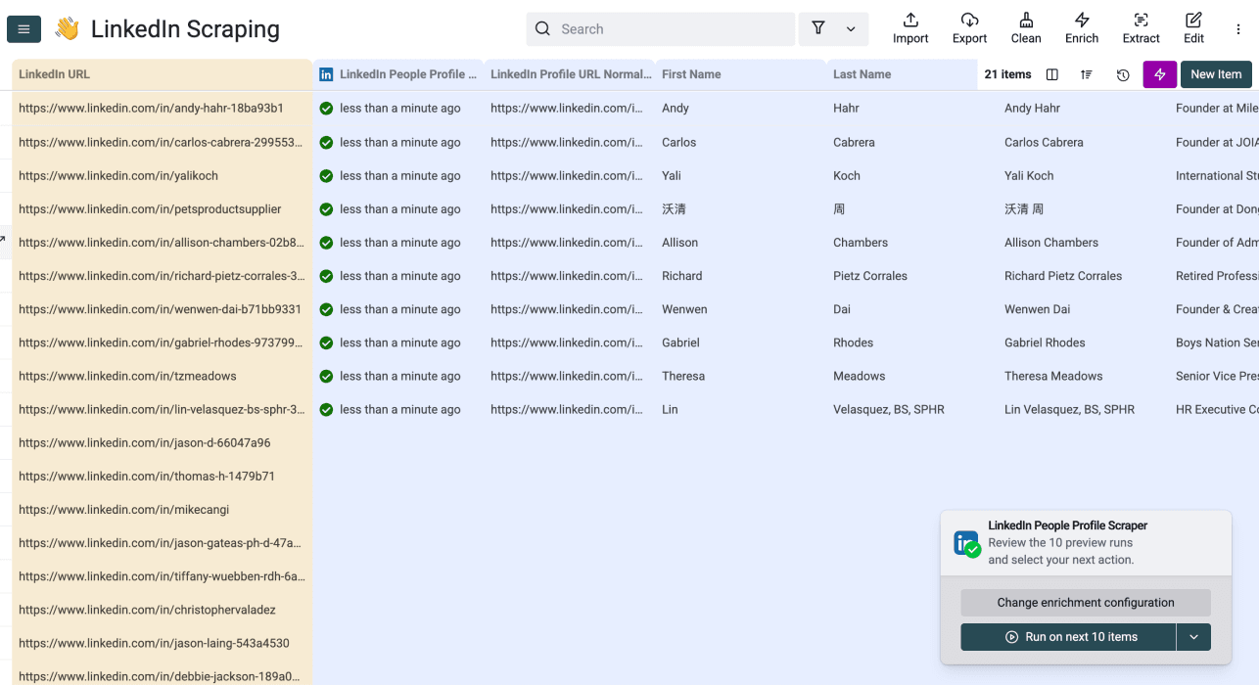Select the andy-hahr-18ba93b1 URL cell
The image size is (1259, 685).
click(163, 109)
